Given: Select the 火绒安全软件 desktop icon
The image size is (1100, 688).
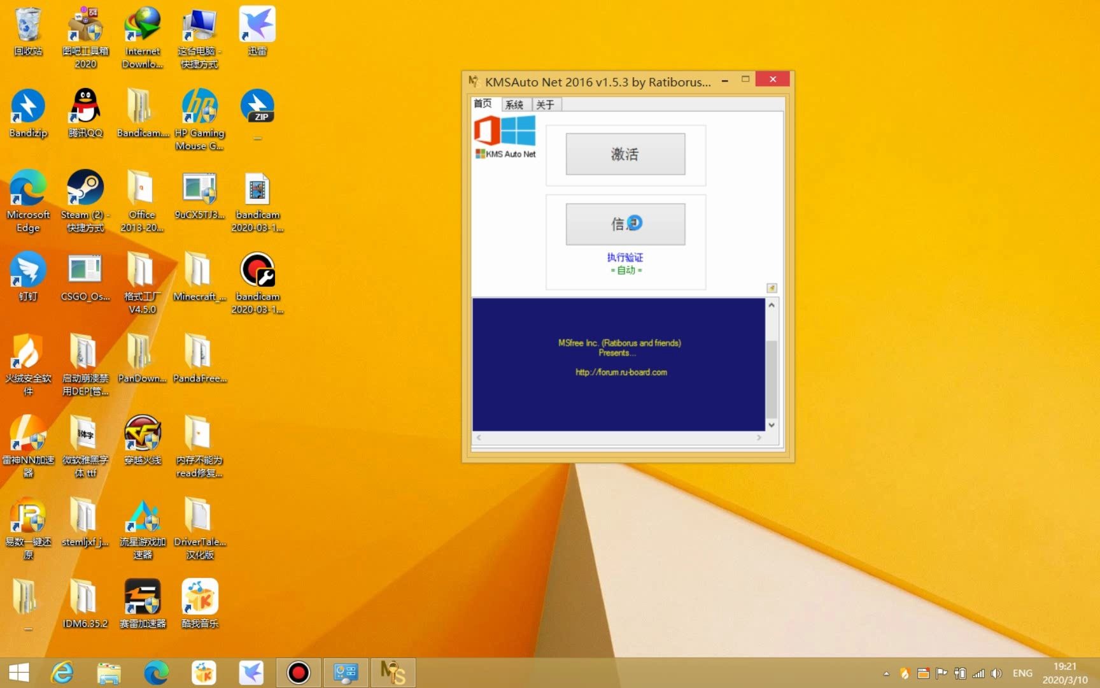Looking at the screenshot, I should 28,365.
